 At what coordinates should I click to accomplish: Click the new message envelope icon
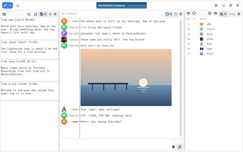tap(4, 14)
